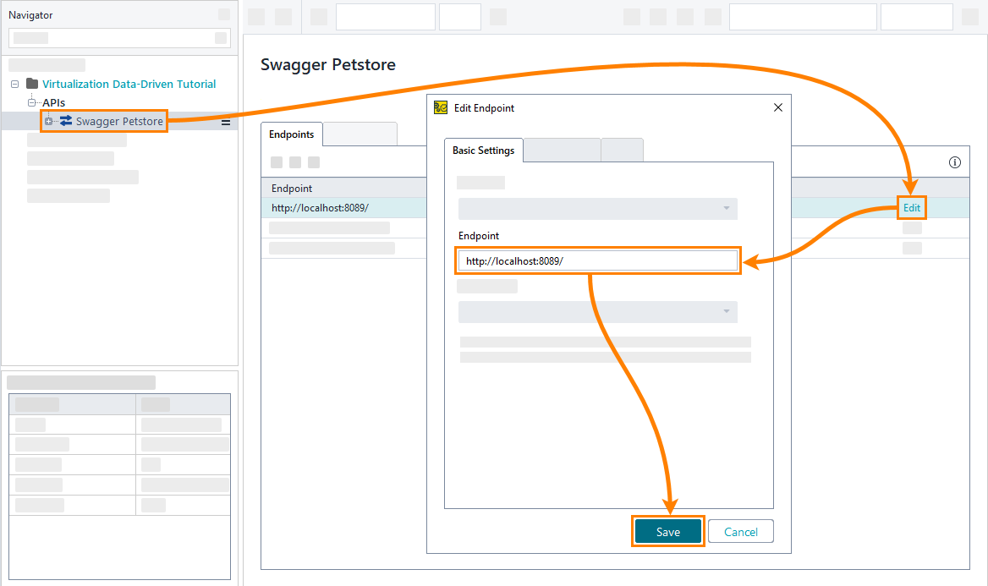Click the first toolbar icon above the Endpoint column
Screen dimensions: 988x586
276,162
